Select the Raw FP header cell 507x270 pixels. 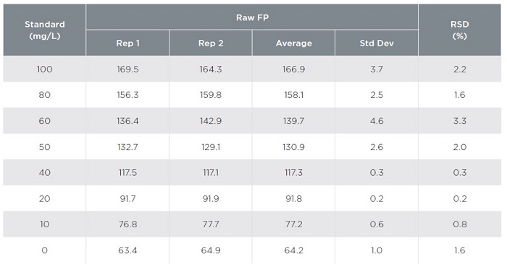[252, 17]
